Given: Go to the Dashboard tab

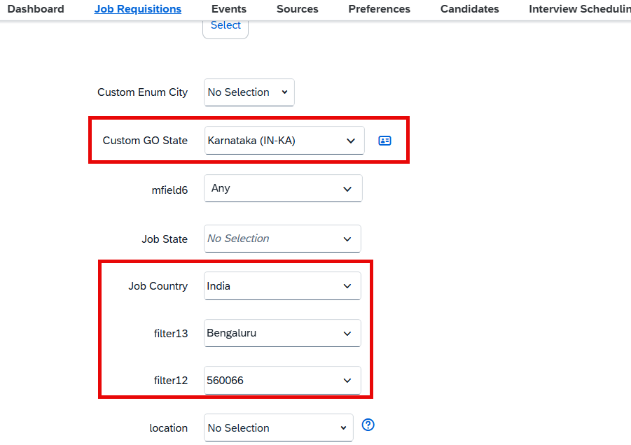Looking at the screenshot, I should pos(36,9).
